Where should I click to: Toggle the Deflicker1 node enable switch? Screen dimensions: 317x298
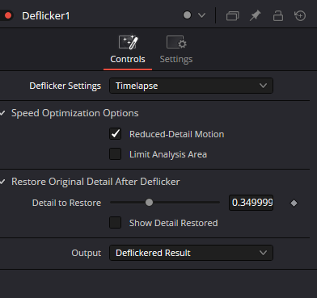[x=6, y=15]
